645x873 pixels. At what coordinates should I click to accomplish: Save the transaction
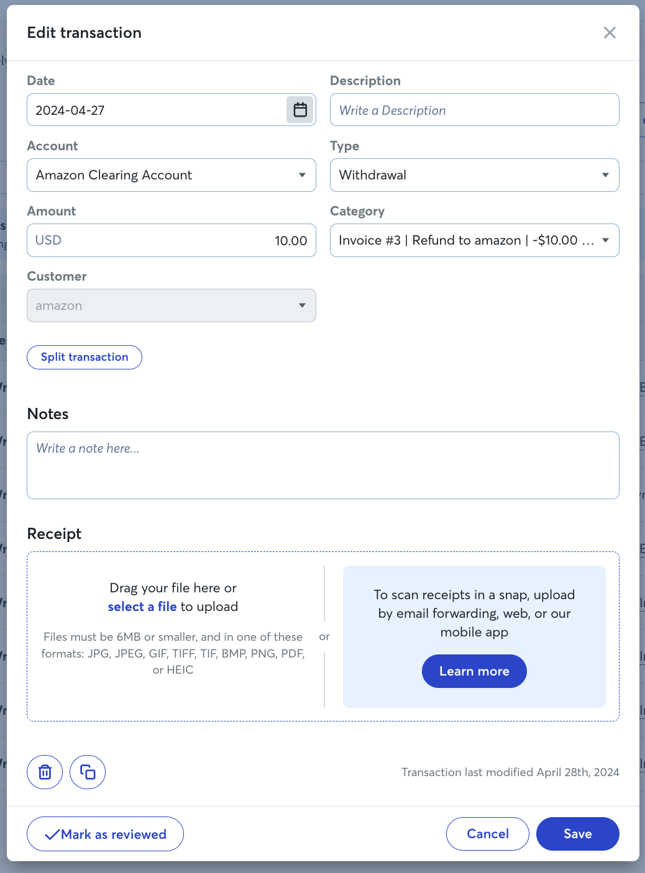[x=578, y=834]
